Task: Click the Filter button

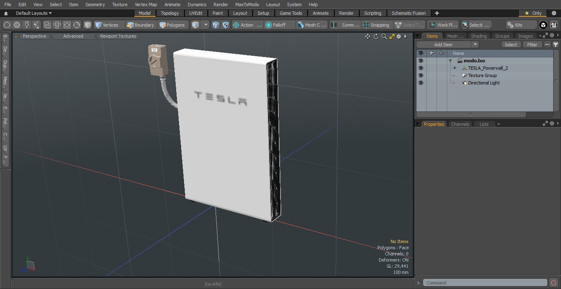Action: click(532, 45)
